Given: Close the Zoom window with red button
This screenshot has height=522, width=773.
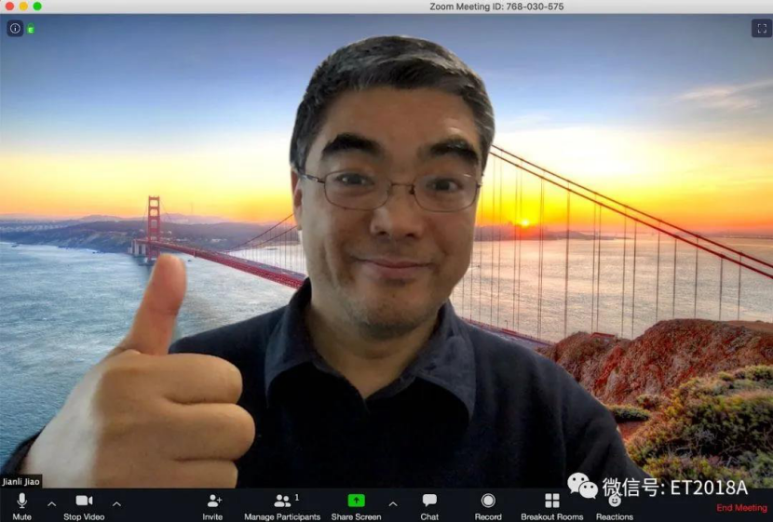Looking at the screenshot, I should [x=9, y=6].
